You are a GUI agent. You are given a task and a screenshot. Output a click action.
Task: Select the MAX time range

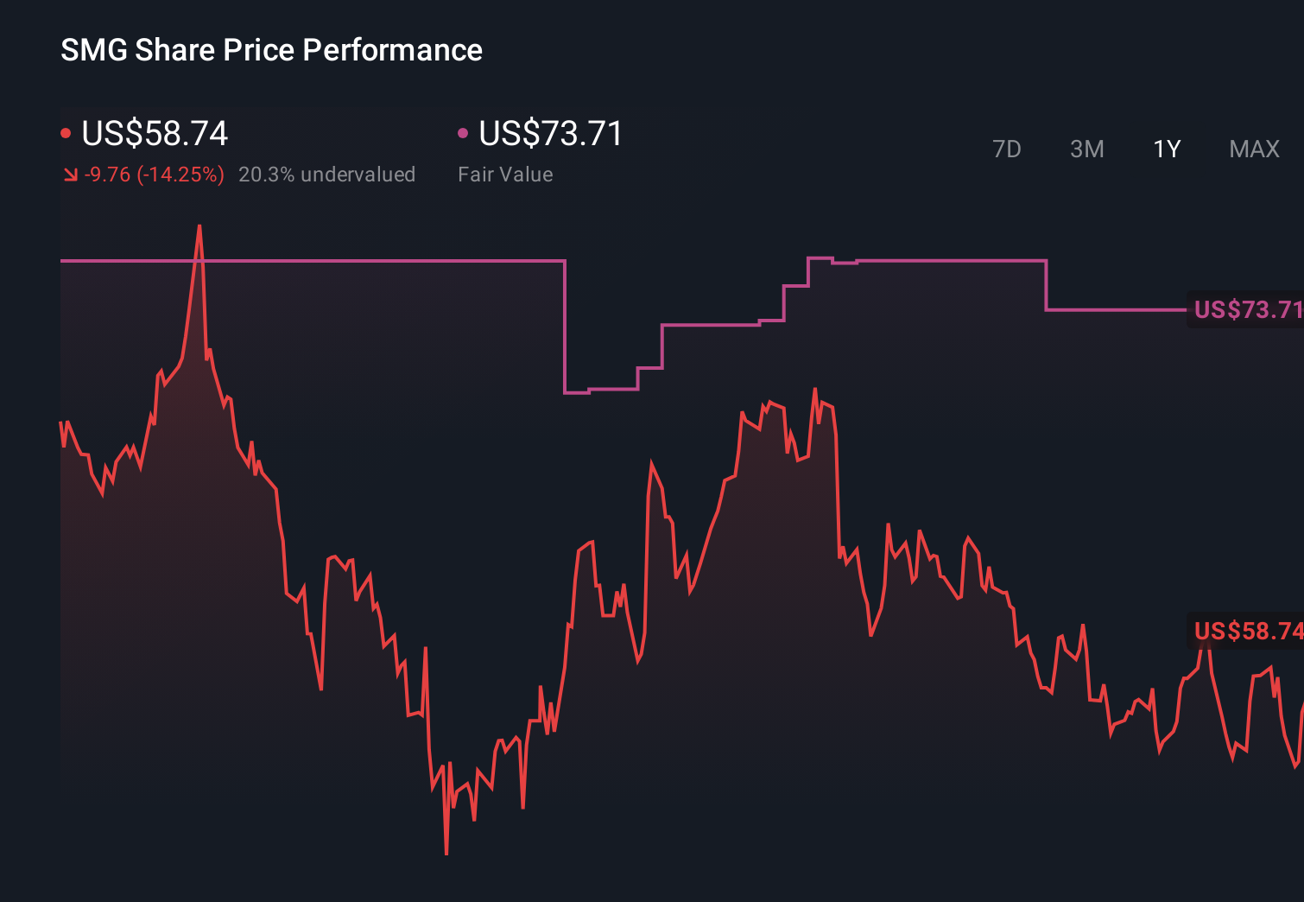(x=1253, y=149)
